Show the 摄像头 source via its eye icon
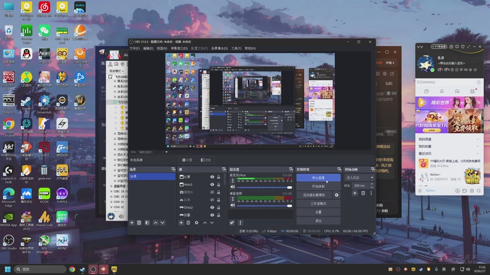Image resolution: width=490 pixels, height=275 pixels. point(212,192)
